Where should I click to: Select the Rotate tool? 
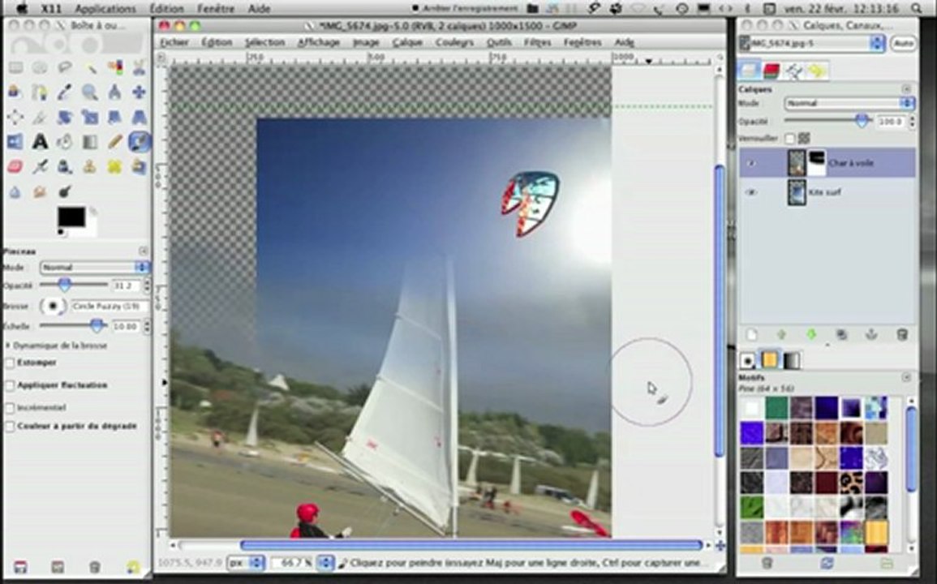(65, 117)
